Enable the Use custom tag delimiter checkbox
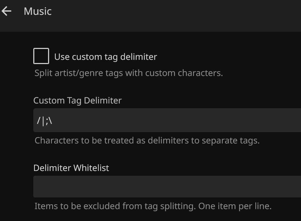Image resolution: width=301 pixels, height=221 pixels. click(41, 56)
